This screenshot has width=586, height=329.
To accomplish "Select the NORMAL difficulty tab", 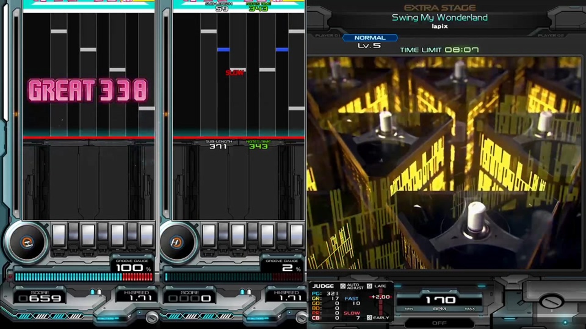I will (x=370, y=38).
